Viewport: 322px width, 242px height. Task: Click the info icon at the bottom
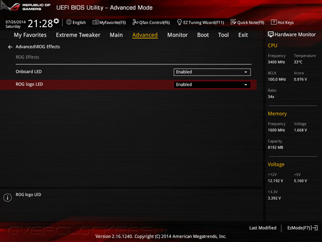(8, 198)
